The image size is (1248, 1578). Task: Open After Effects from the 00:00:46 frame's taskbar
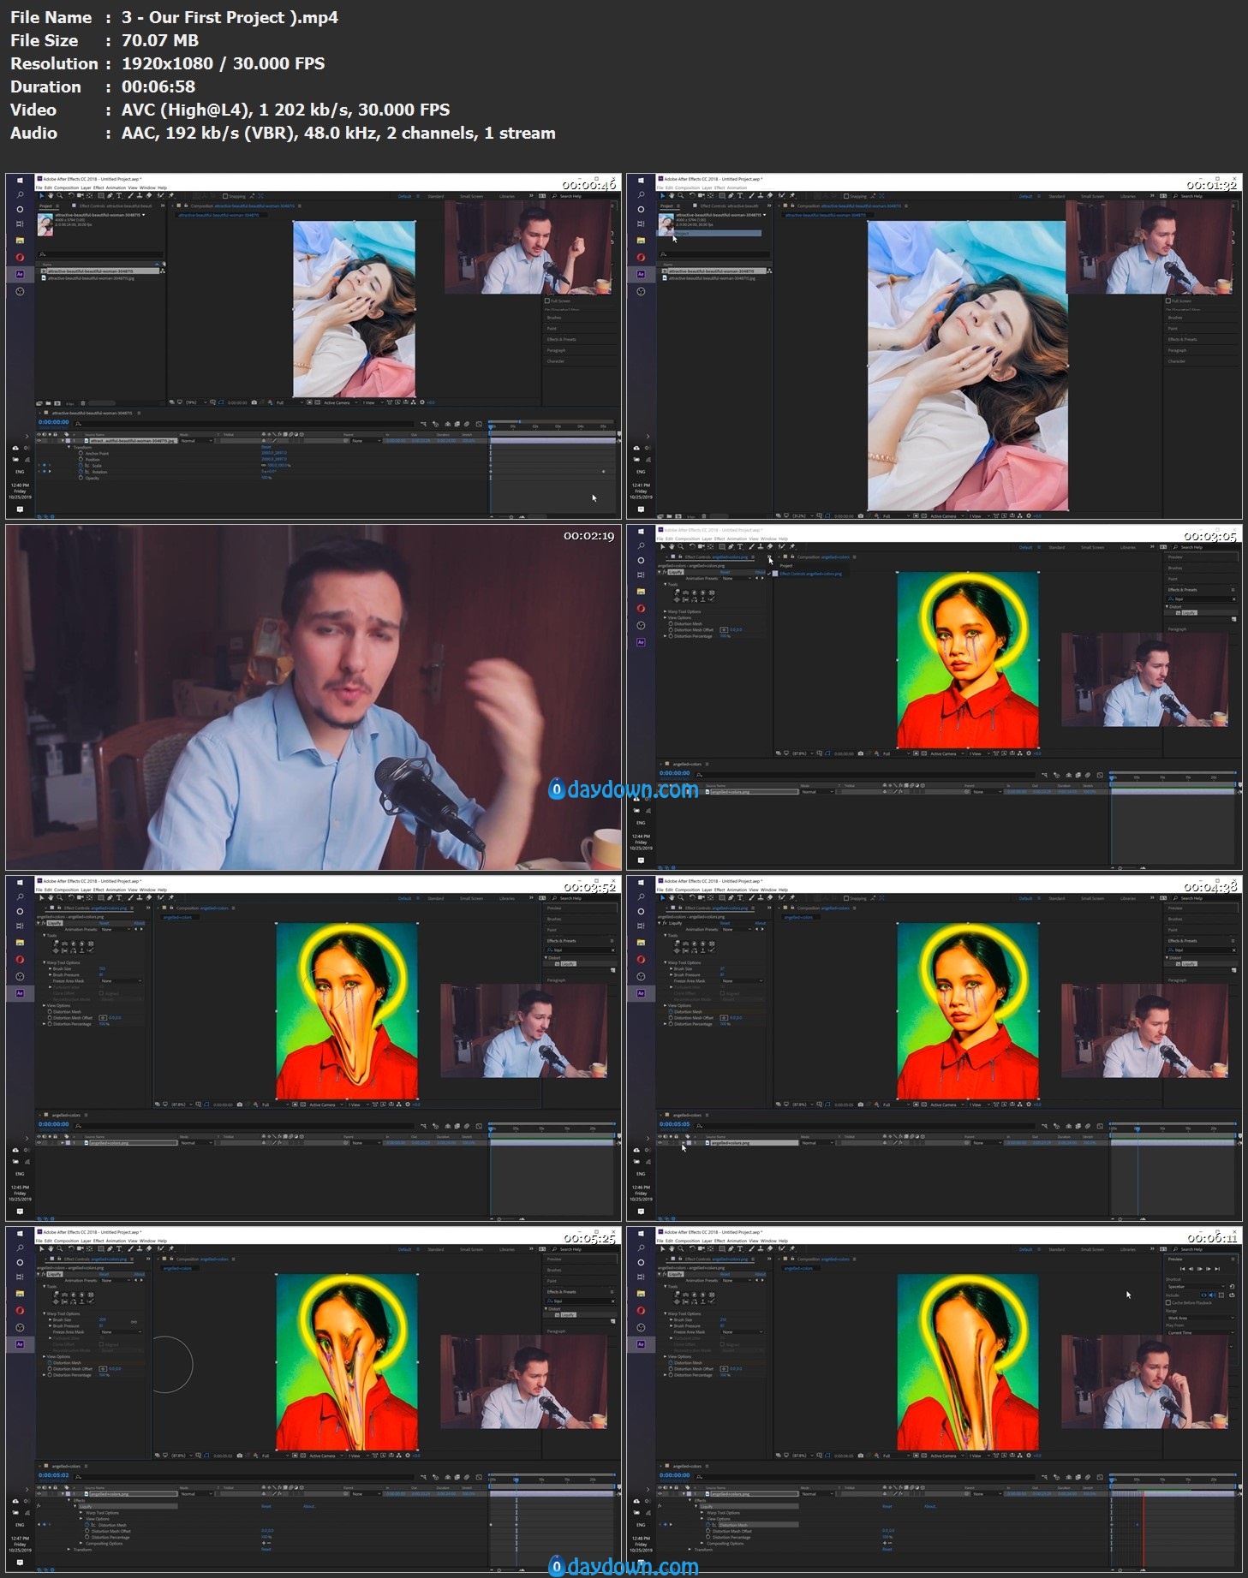point(20,274)
